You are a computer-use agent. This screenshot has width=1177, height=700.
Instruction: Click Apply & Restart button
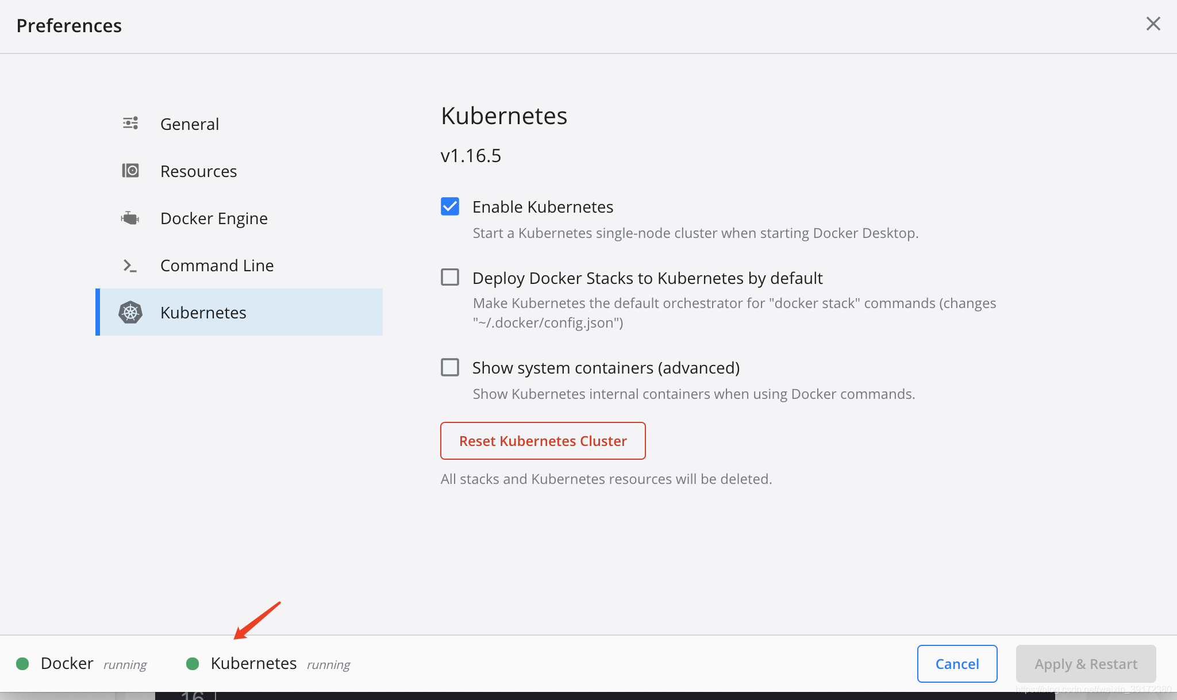click(x=1086, y=664)
